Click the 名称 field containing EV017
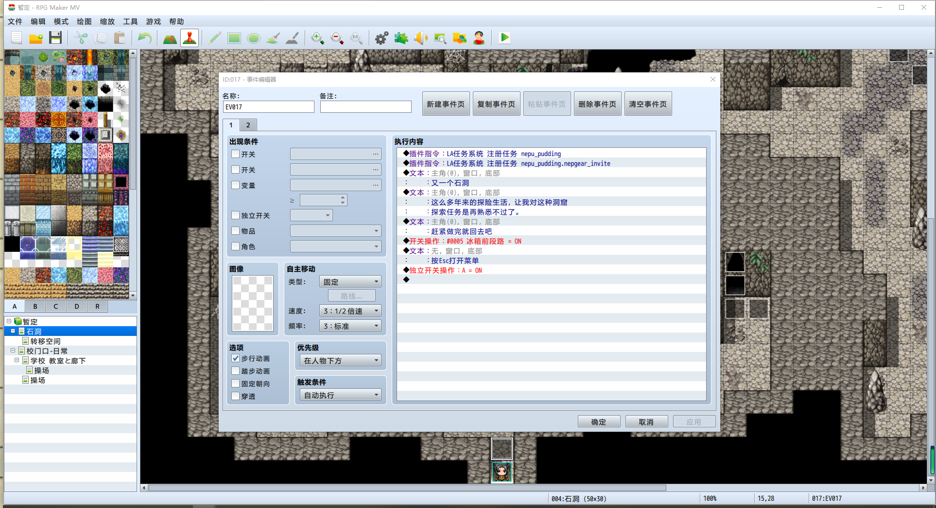This screenshot has width=936, height=508. [x=269, y=107]
